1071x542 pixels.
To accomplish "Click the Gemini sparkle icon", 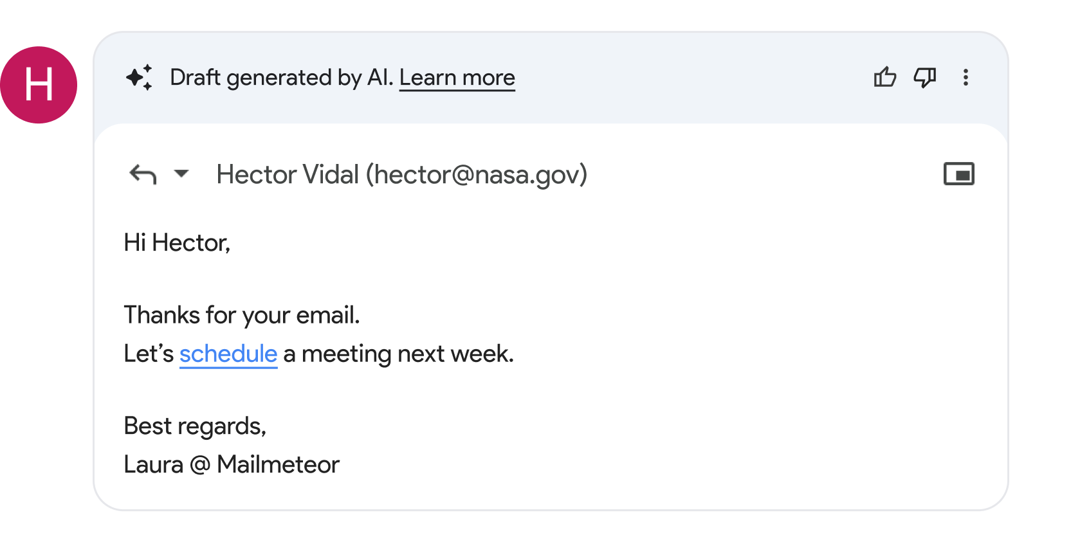I will click(139, 77).
